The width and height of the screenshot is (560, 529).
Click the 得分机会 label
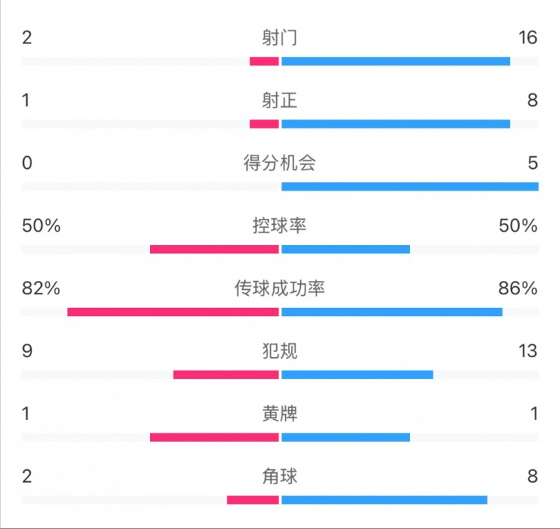tap(279, 163)
